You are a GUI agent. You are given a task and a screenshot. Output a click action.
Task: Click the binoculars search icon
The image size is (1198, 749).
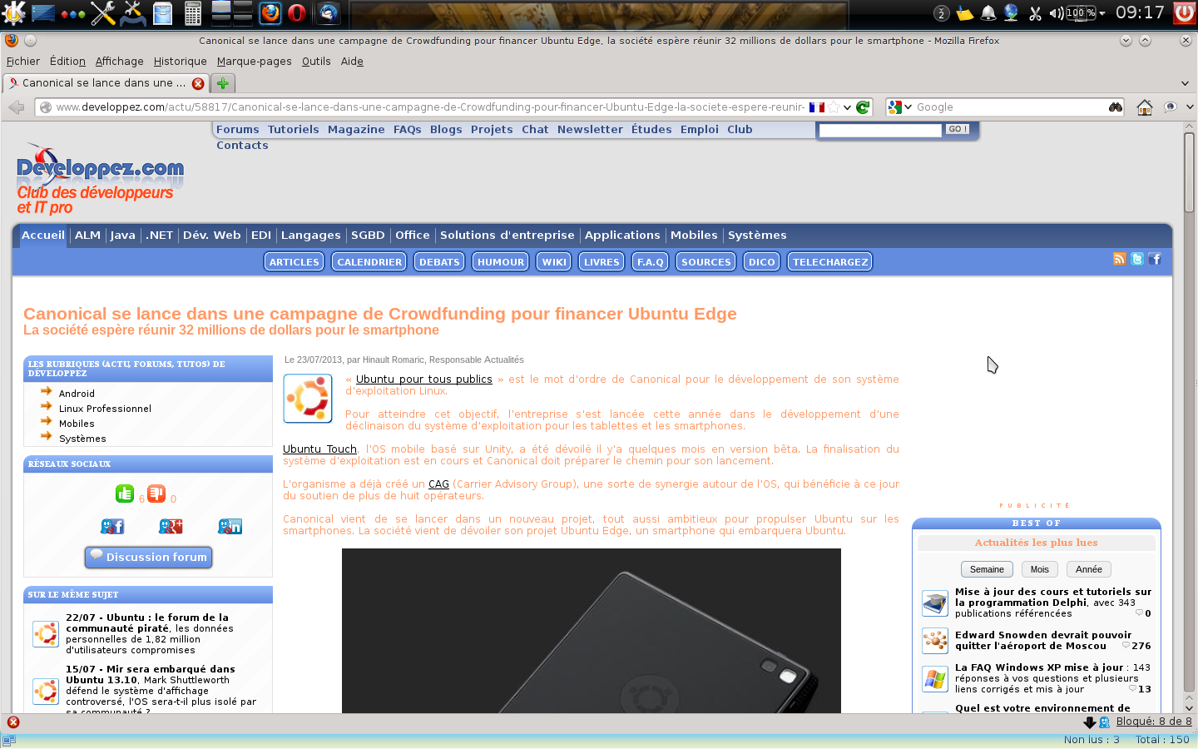1115,107
